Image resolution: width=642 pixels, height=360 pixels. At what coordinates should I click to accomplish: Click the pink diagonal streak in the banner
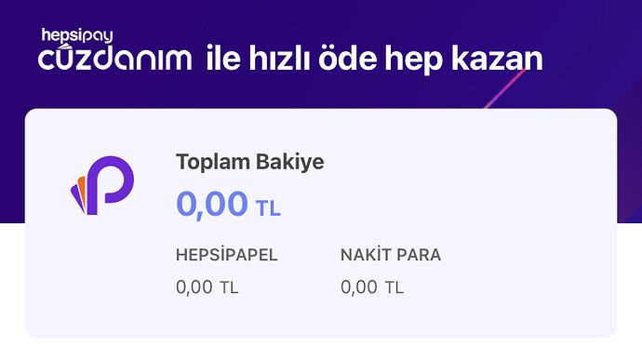pyautogui.click(x=505, y=88)
